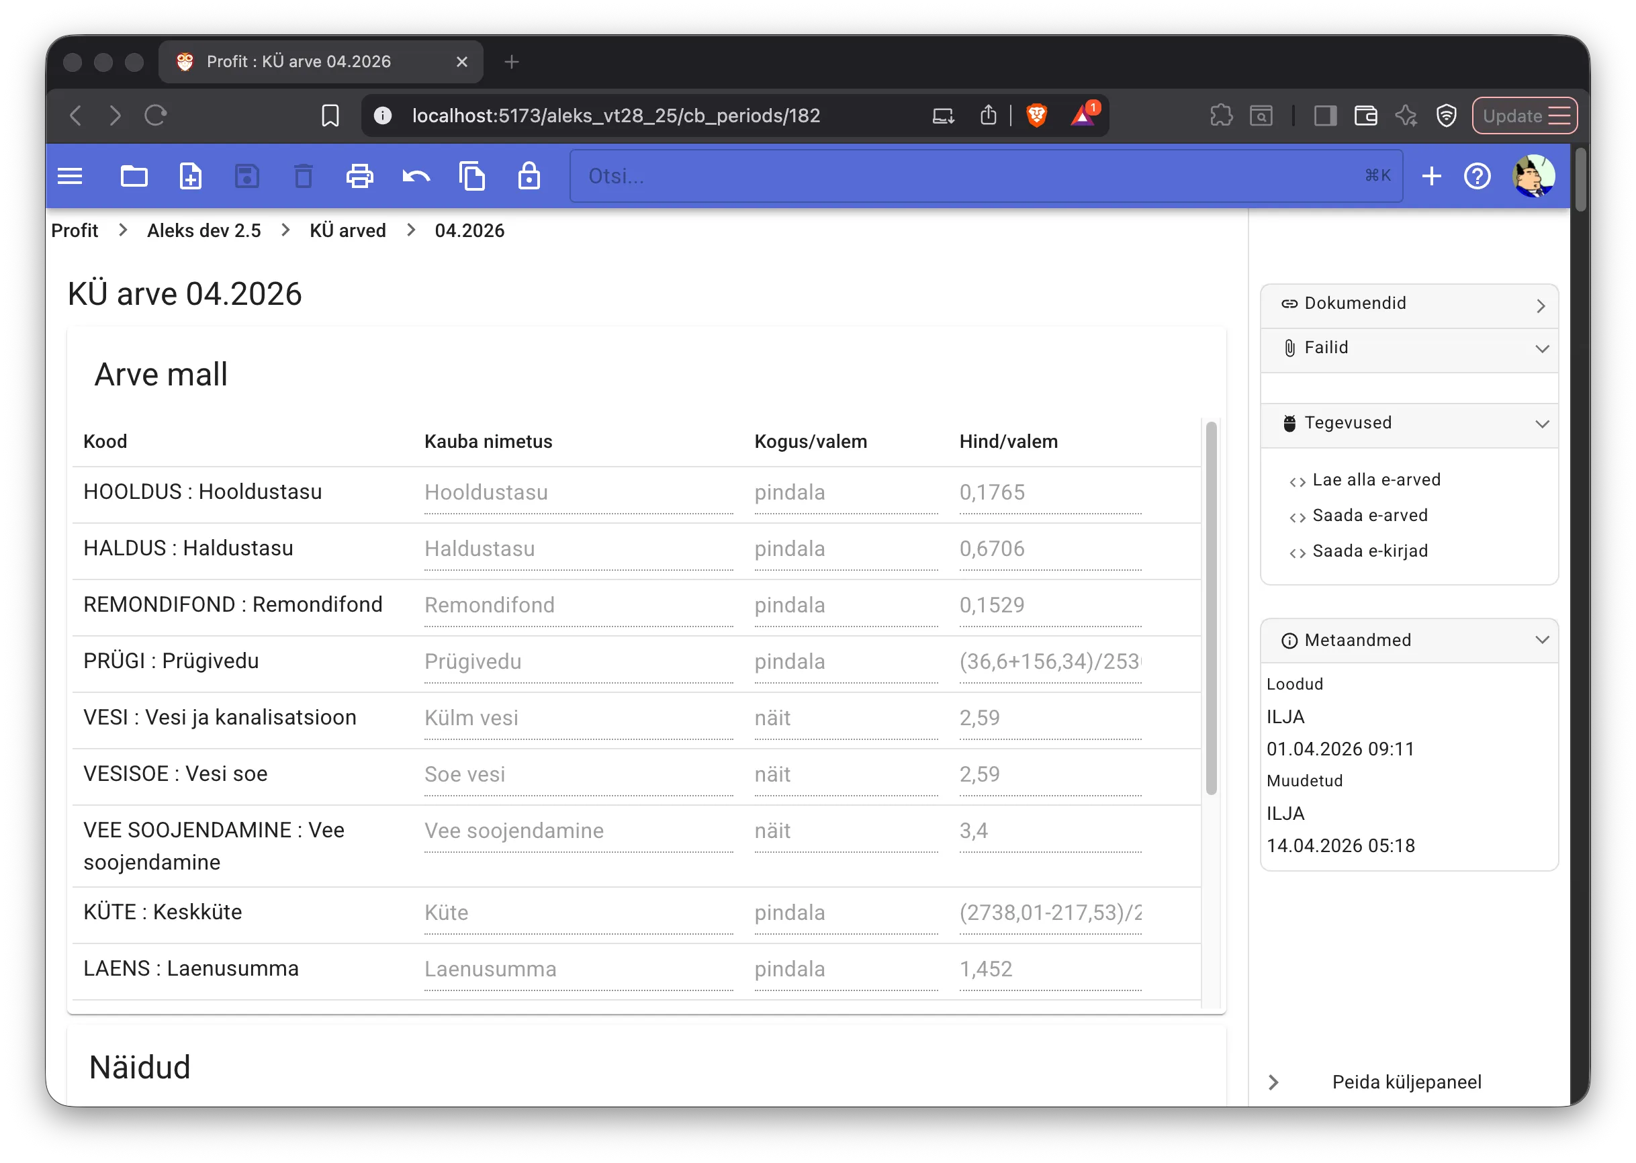Edit Küte price formula field

click(x=1050, y=914)
